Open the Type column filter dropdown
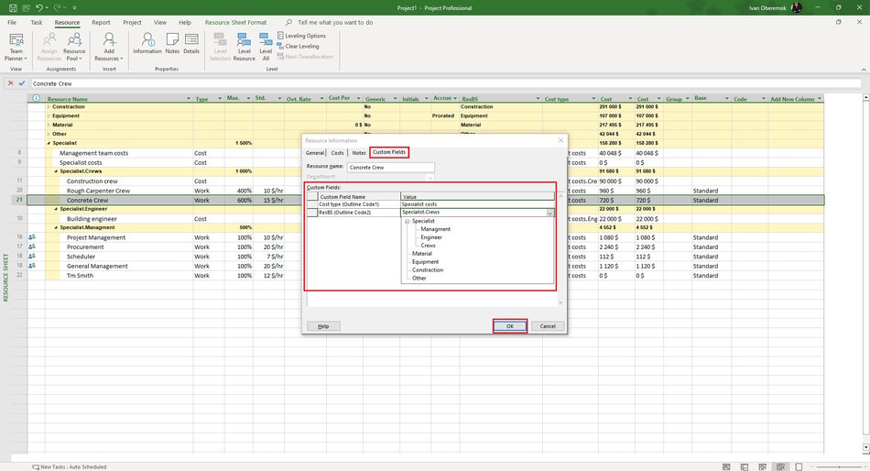This screenshot has width=870, height=471. click(220, 99)
